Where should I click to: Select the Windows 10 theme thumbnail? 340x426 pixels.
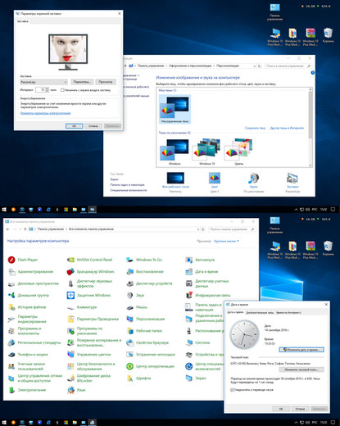[207, 152]
